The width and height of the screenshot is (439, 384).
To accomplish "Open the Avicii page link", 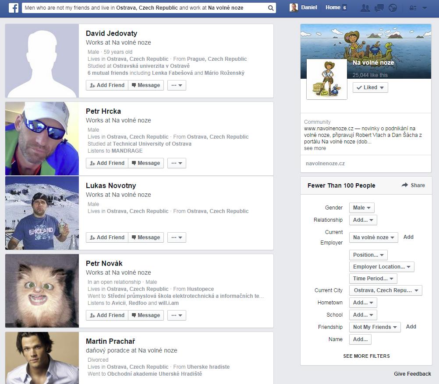I will pyautogui.click(x=119, y=303).
